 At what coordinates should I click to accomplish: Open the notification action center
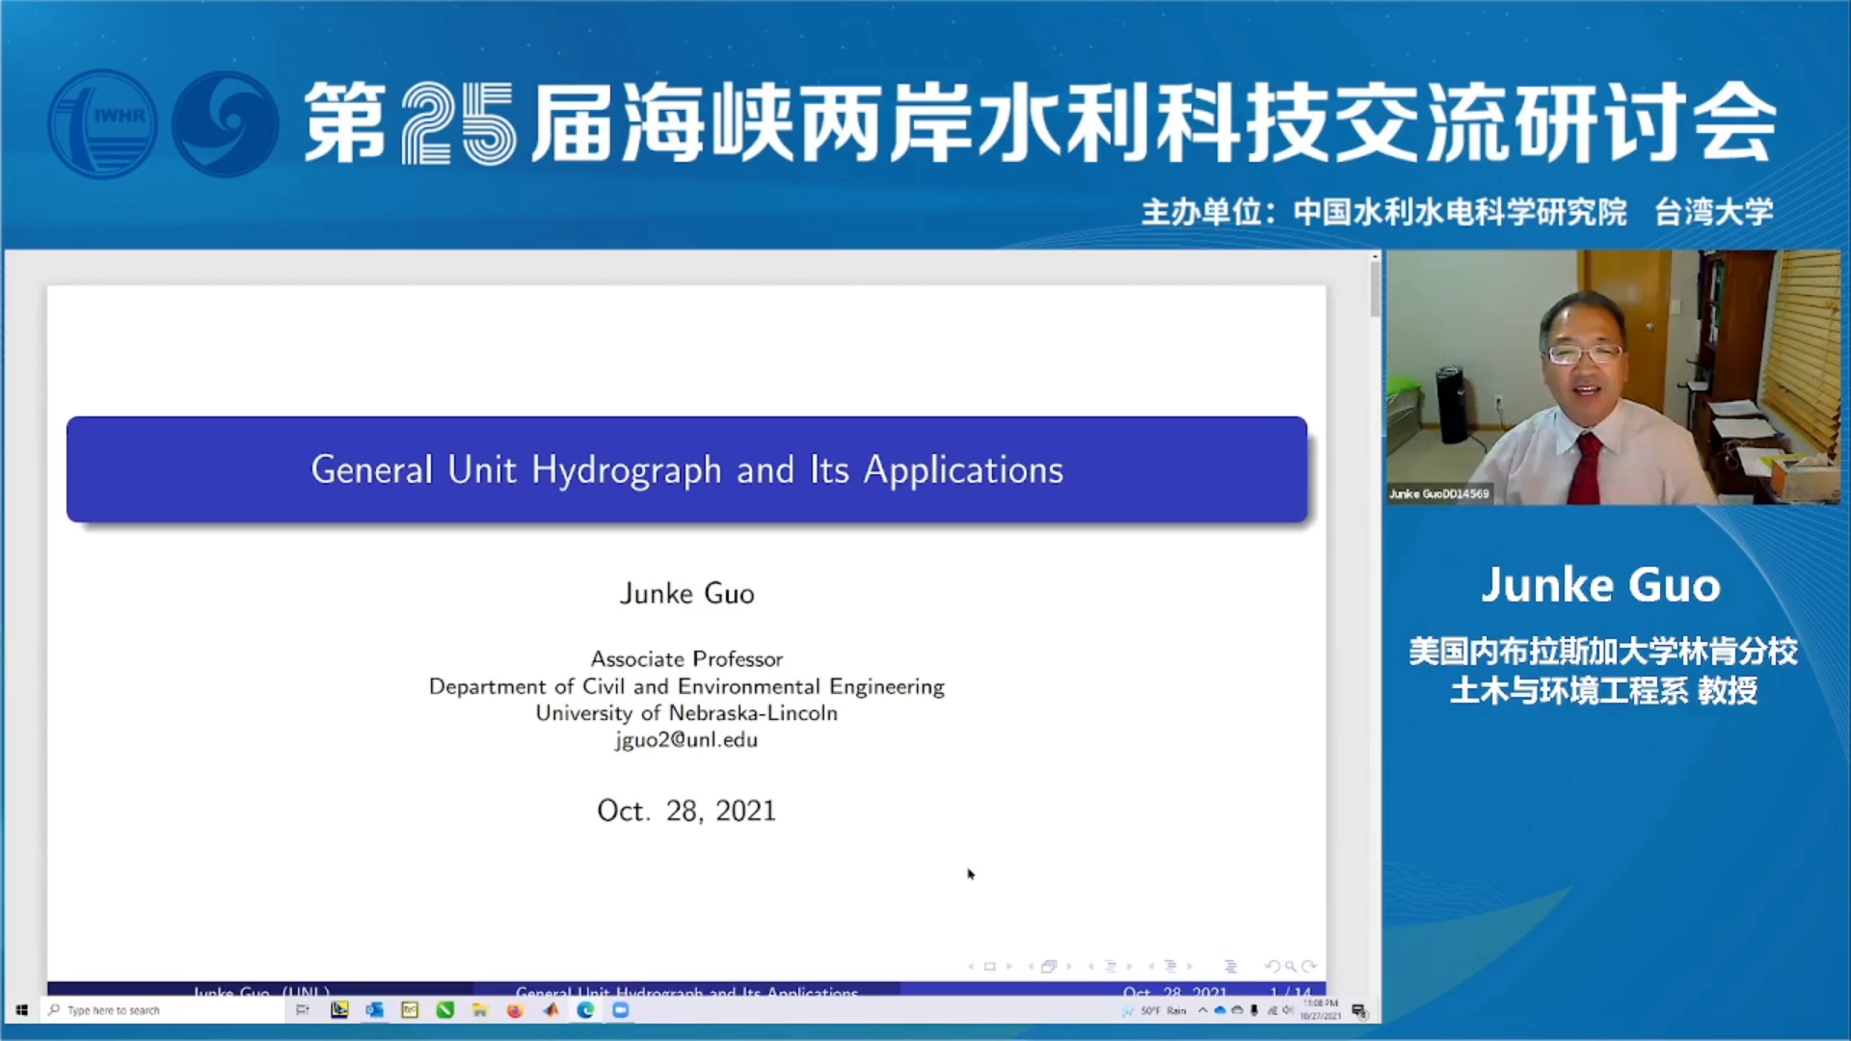point(1358,1010)
